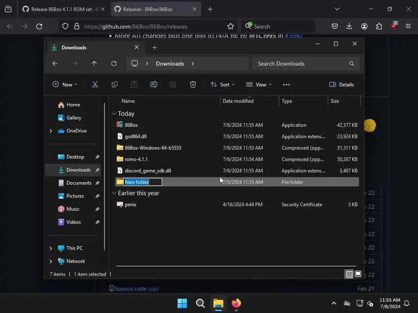
Task: Sort by the Date modified column header
Action: pos(238,101)
